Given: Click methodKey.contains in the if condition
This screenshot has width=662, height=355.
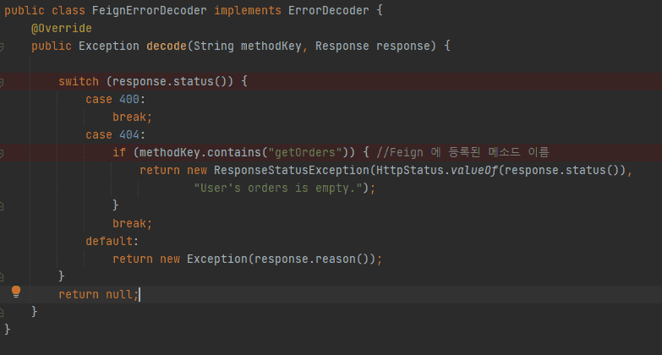Looking at the screenshot, I should [x=200, y=152].
